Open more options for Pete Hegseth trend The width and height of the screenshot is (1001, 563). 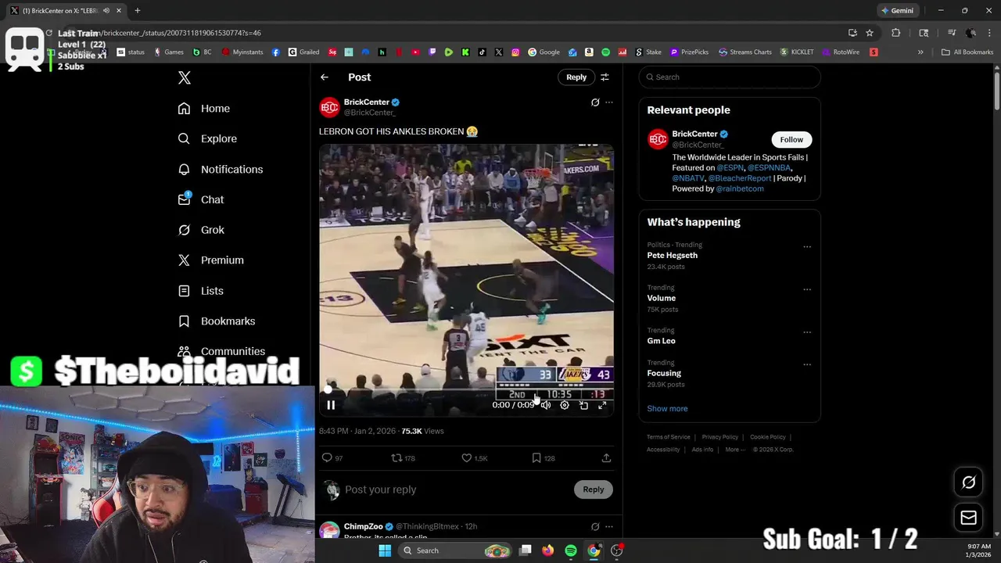(807, 247)
